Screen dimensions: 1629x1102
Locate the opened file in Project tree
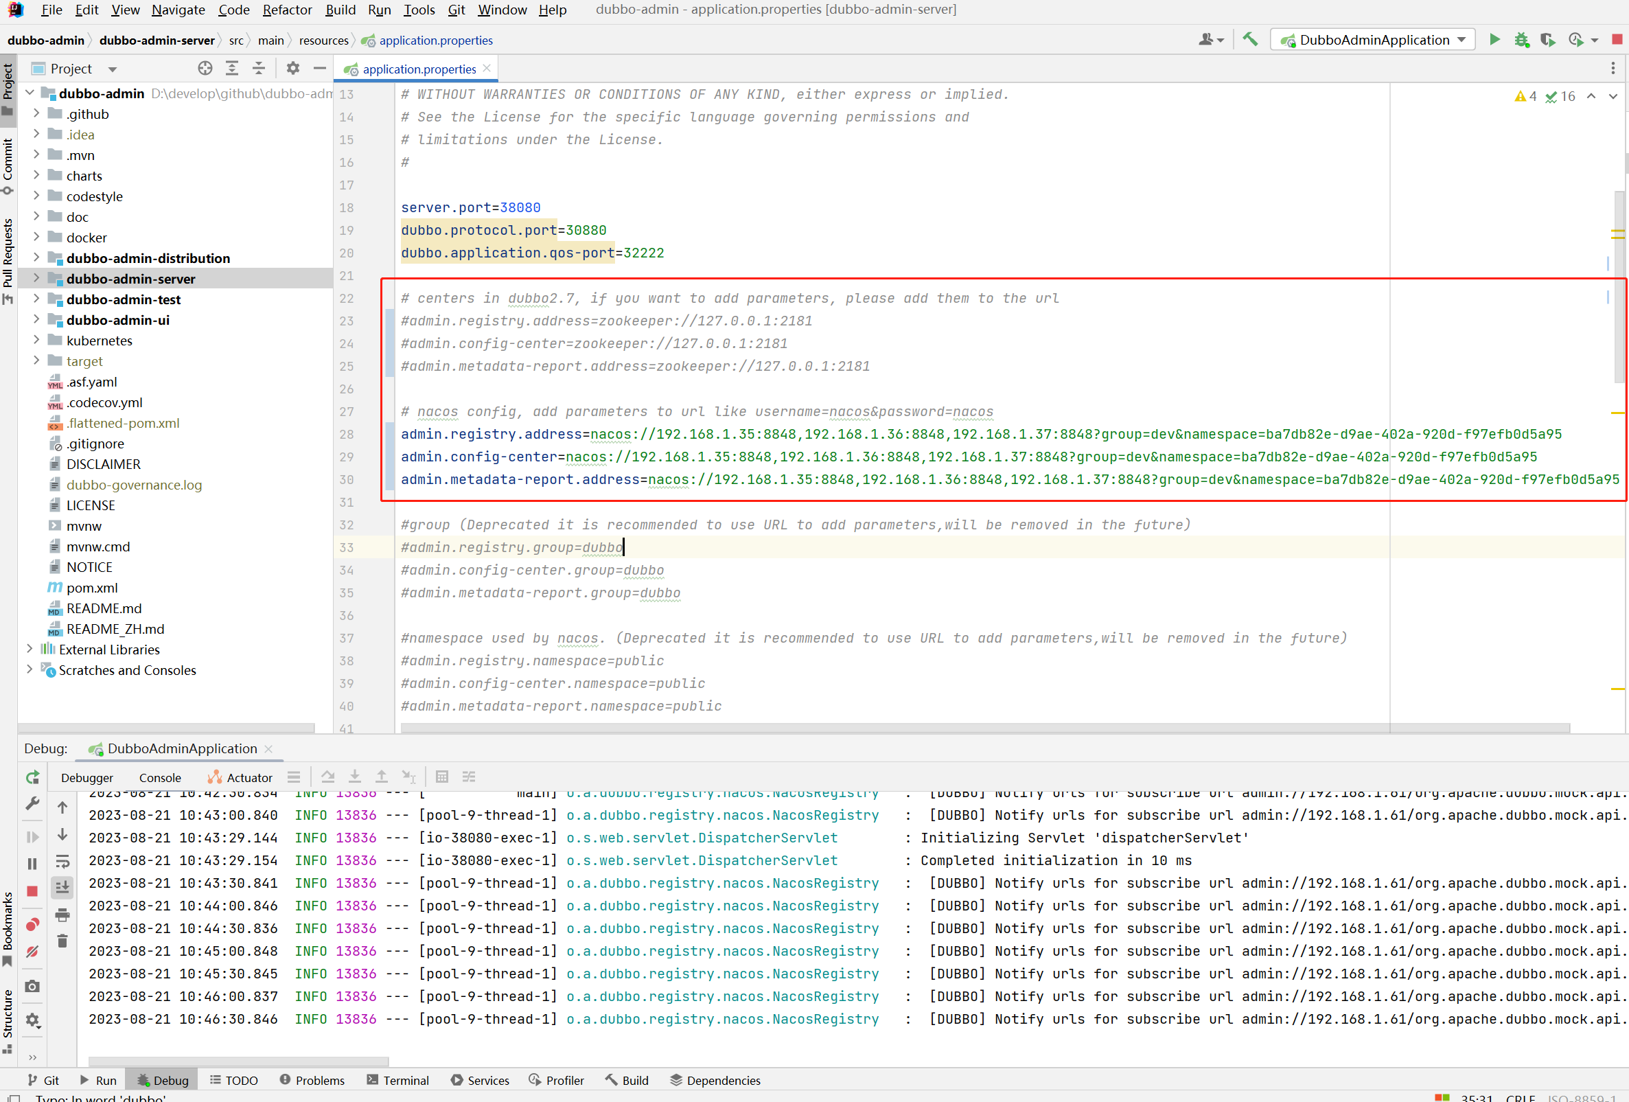205,68
